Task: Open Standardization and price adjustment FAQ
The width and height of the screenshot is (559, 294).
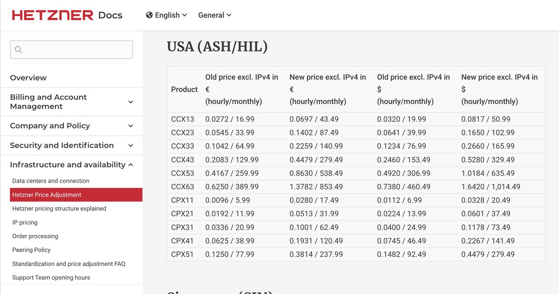Action: (x=68, y=264)
